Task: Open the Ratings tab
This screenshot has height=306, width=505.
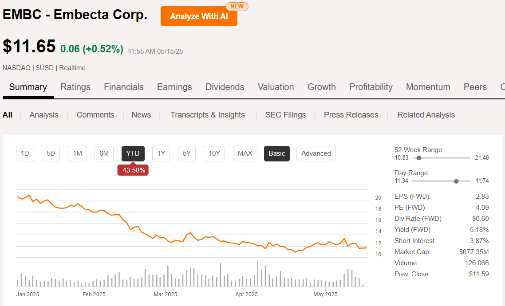Action: 75,87
